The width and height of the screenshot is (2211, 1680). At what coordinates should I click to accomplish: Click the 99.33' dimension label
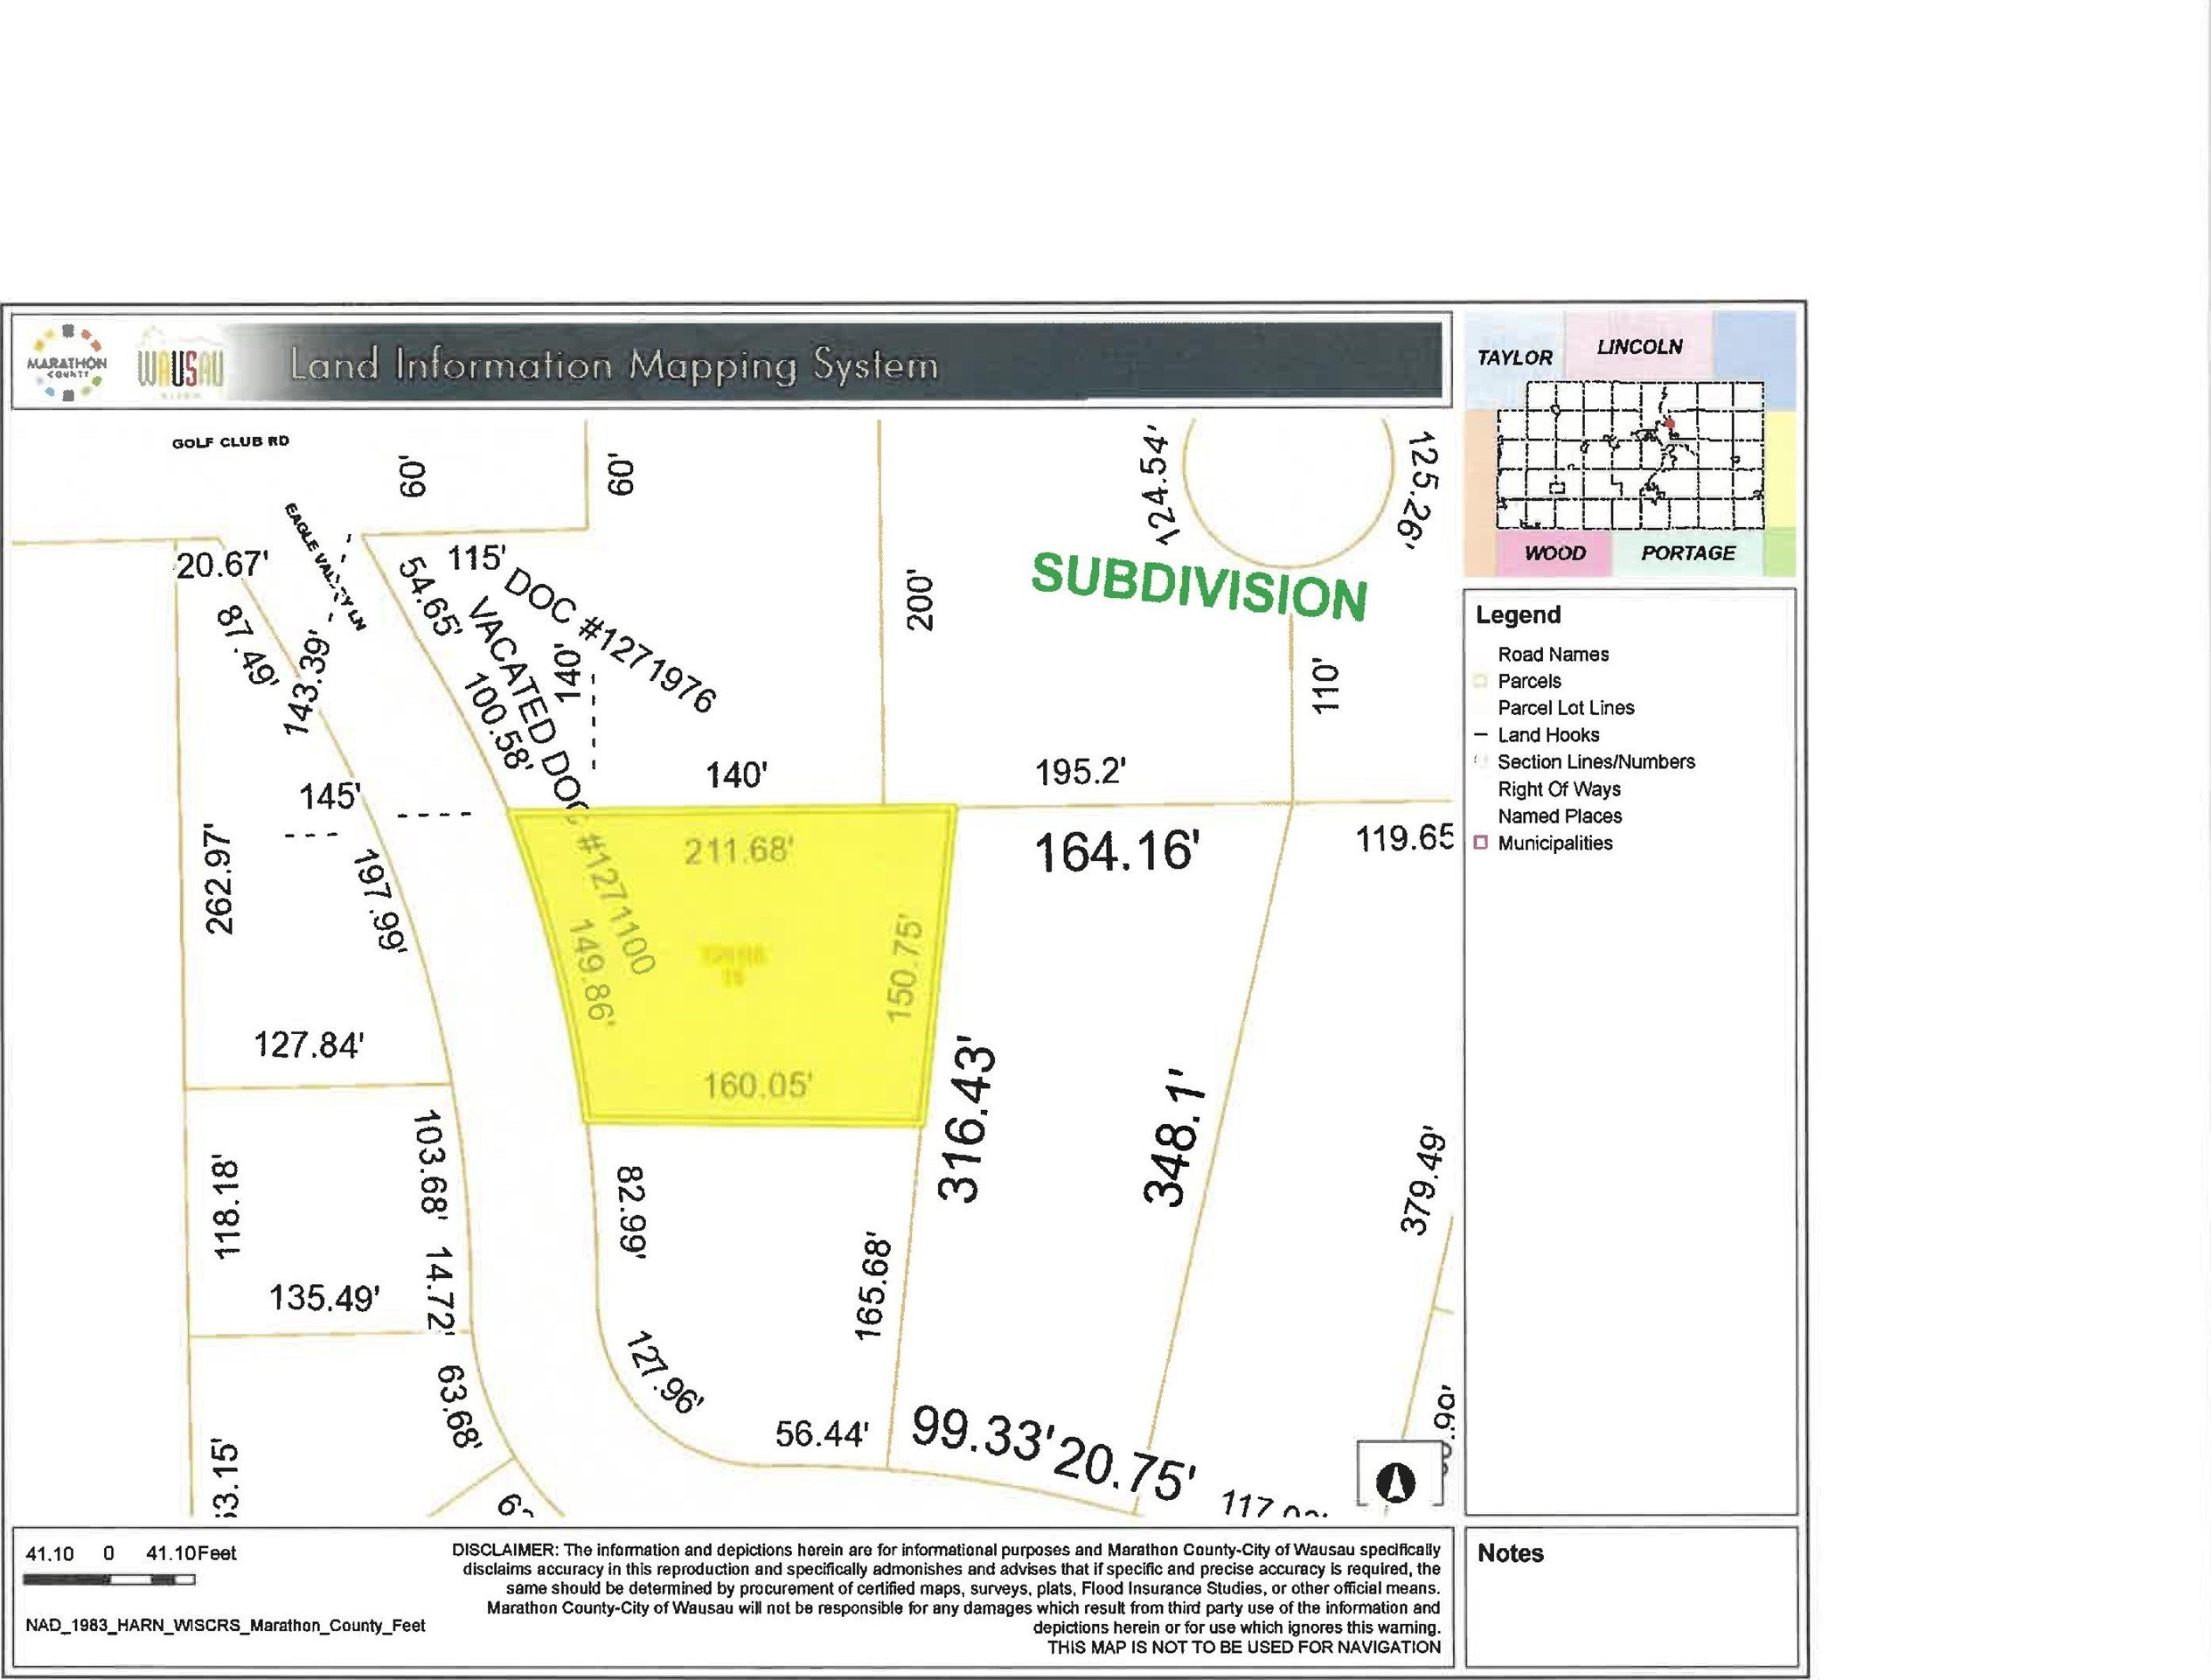pyautogui.click(x=984, y=1434)
